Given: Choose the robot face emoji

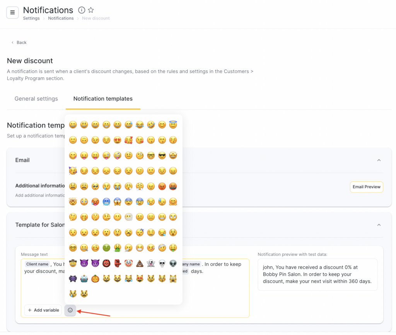Looking at the screenshot, I should pyautogui.click(x=84, y=279).
